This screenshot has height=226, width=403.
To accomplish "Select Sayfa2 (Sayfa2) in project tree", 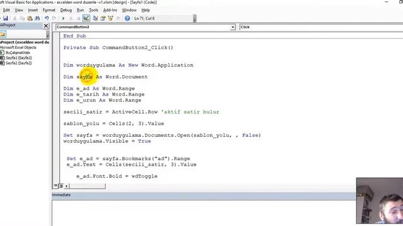I will [19, 63].
